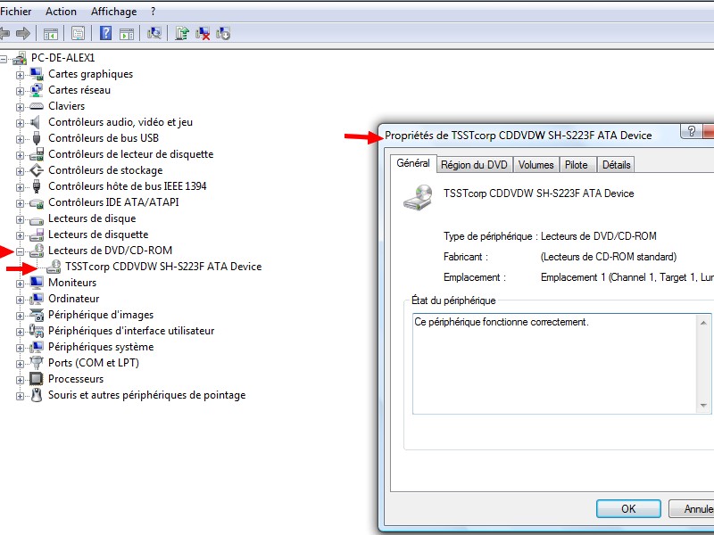
Task: Expand Contrôleurs audio, vidéo et jeu
Action: tap(20, 123)
